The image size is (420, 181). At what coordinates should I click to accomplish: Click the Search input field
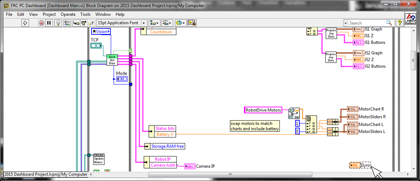point(367,23)
